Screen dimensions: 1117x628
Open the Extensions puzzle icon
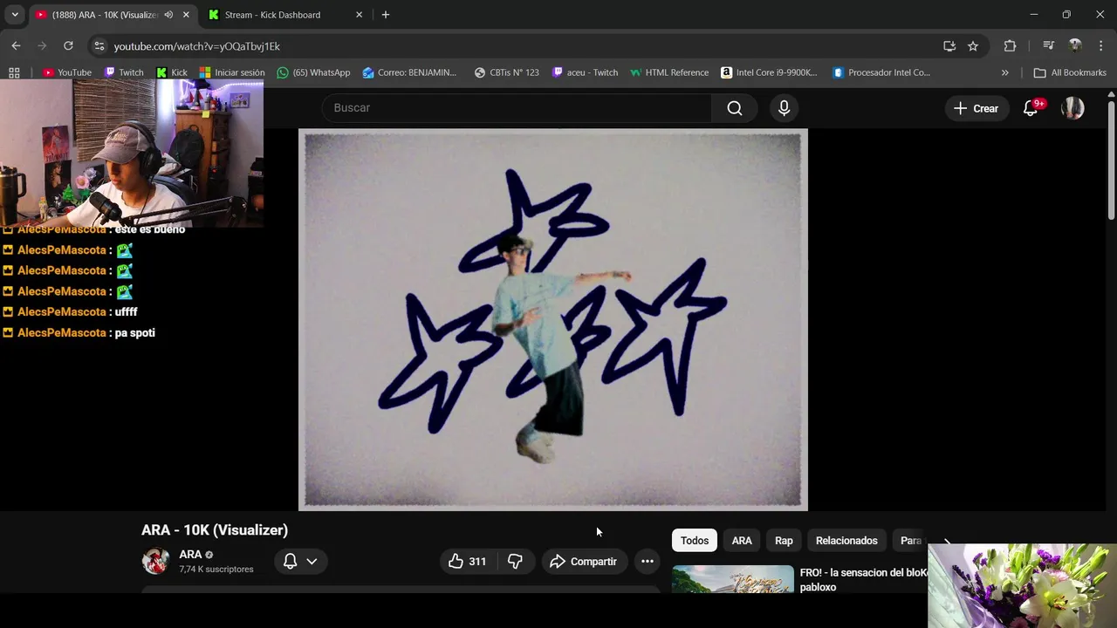pos(1010,46)
